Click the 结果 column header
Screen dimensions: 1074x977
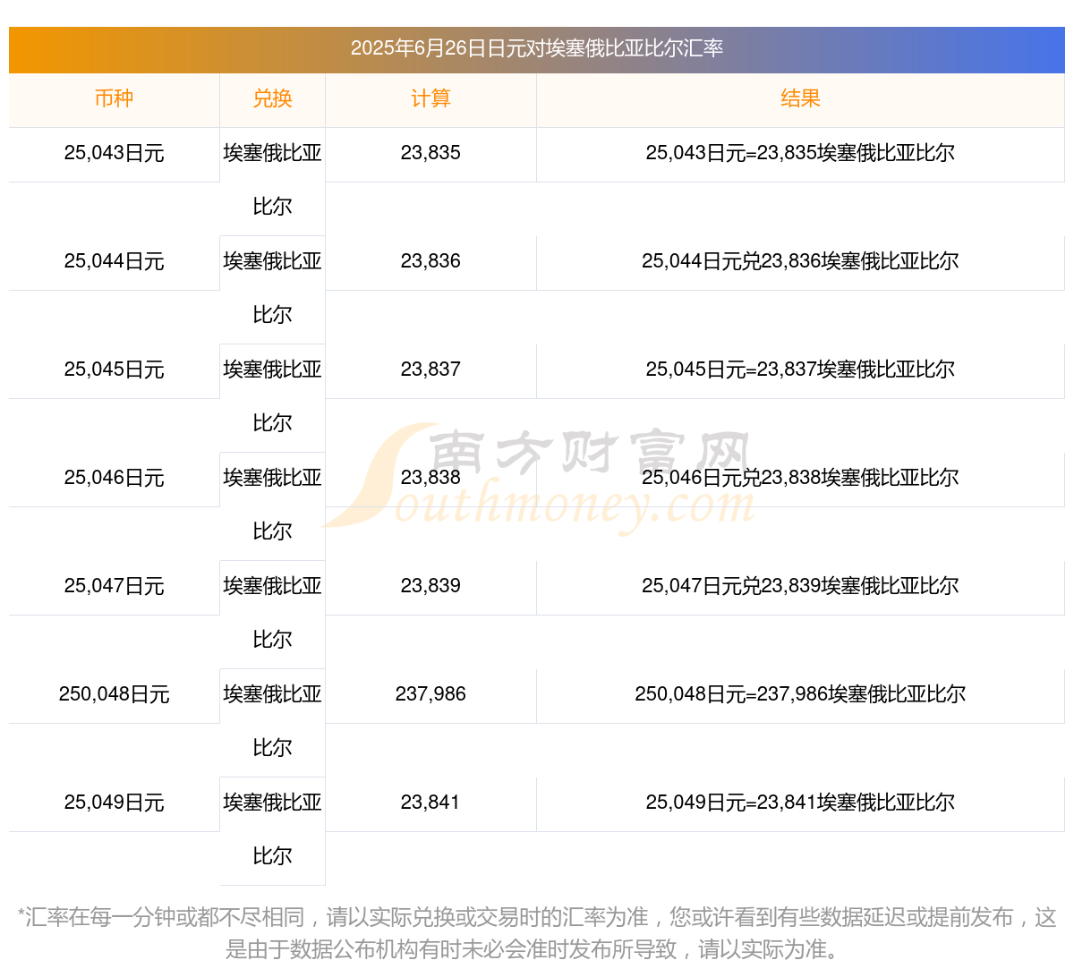coord(800,98)
